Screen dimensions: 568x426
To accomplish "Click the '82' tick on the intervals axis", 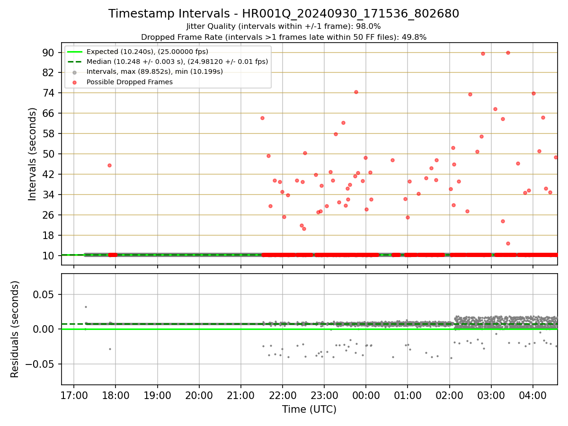I will tap(49, 72).
